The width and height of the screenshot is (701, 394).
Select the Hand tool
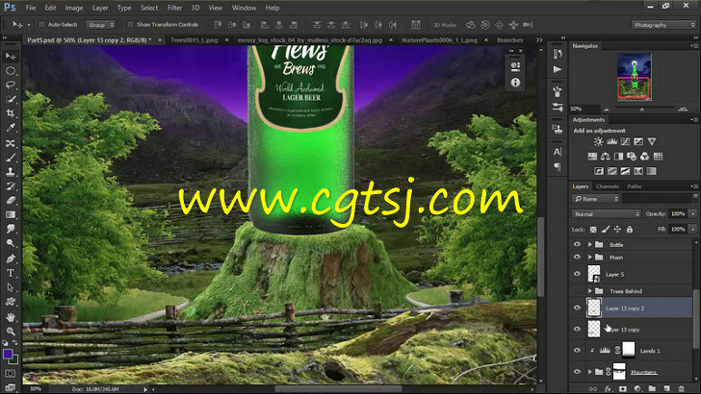point(11,317)
